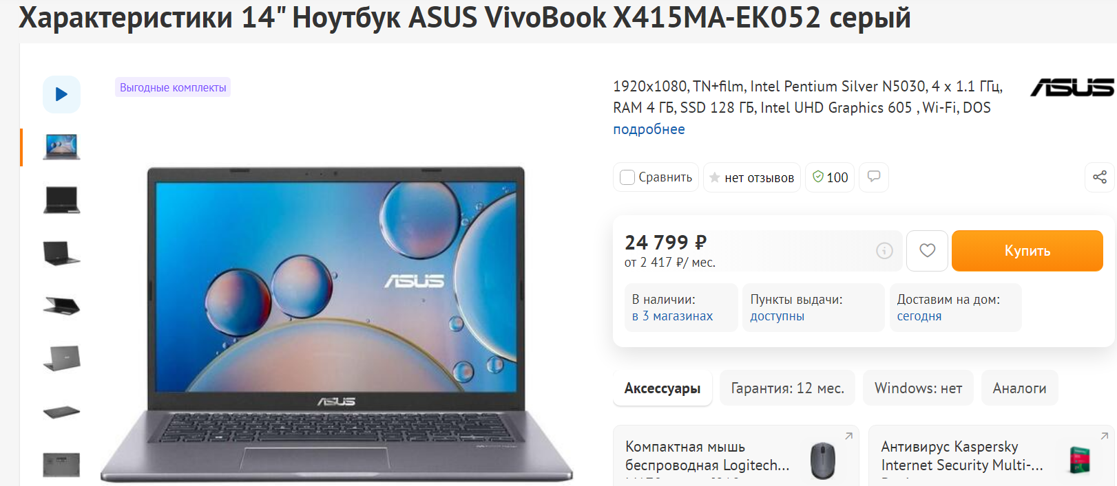Add laptop to favorites with heart icon
The height and width of the screenshot is (486, 1117).
coord(927,251)
